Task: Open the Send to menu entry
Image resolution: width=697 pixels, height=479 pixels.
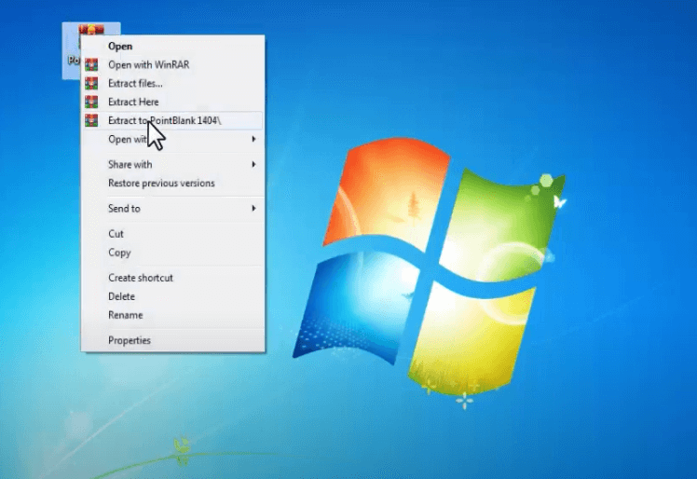Action: 173,209
